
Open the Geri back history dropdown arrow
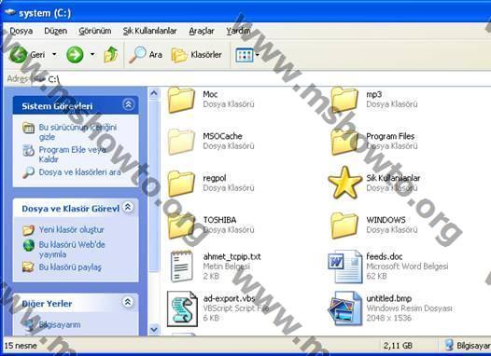tap(54, 54)
